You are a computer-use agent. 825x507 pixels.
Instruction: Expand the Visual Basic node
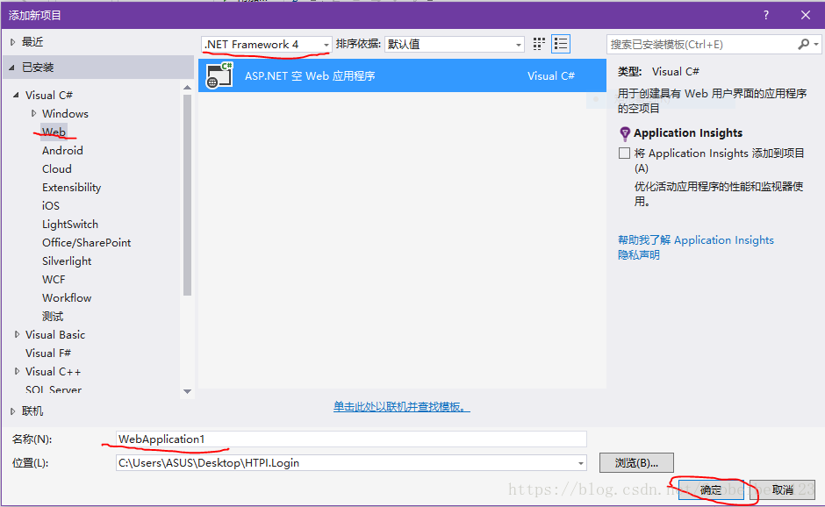(17, 334)
